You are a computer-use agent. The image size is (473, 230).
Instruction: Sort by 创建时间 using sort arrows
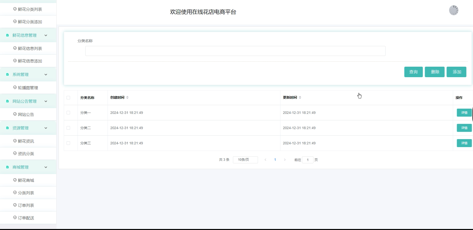point(127,97)
